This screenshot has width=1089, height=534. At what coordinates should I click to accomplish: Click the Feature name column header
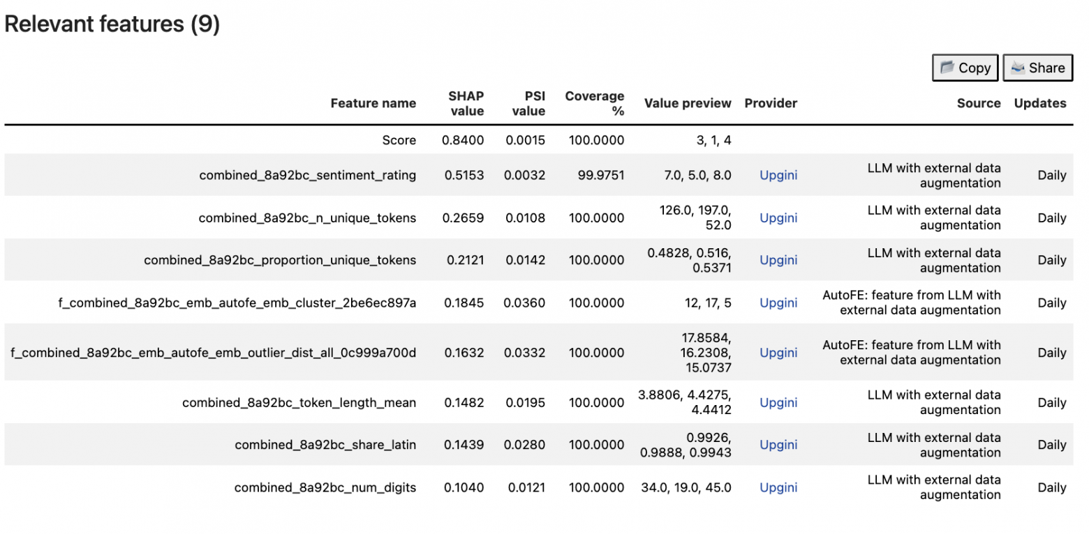[373, 103]
